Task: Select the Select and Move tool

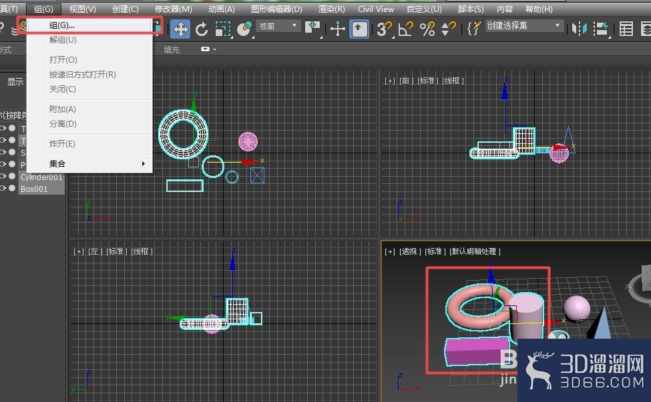Action: [180, 29]
